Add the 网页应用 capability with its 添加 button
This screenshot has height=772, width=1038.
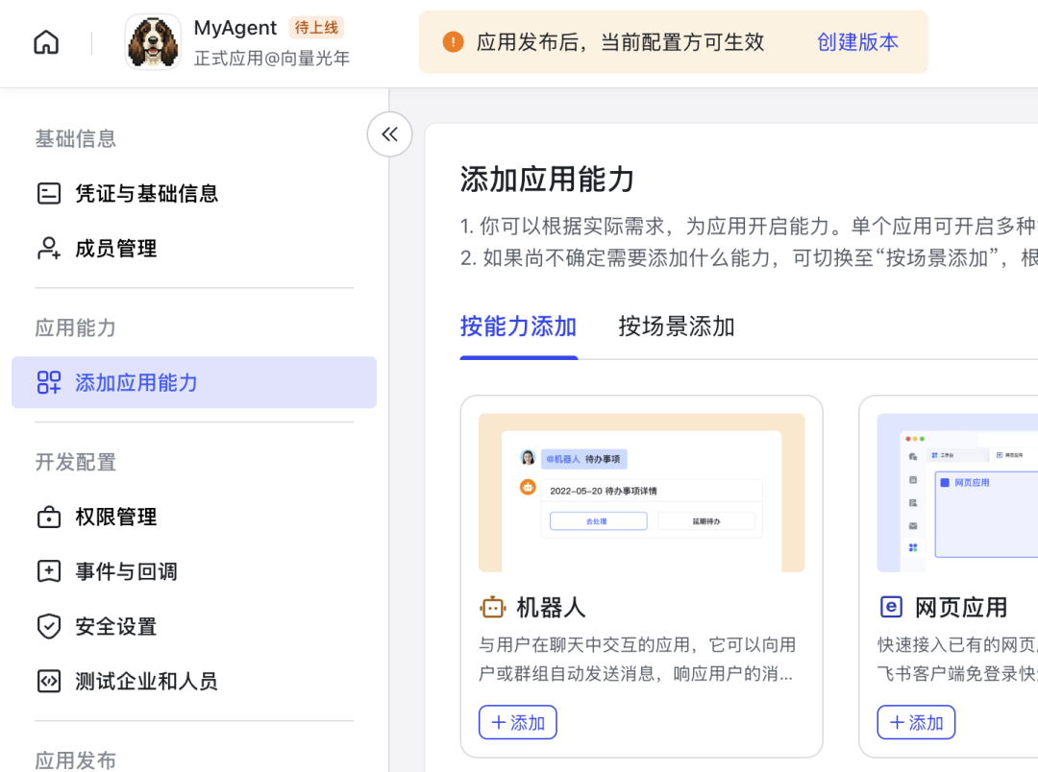(x=916, y=722)
